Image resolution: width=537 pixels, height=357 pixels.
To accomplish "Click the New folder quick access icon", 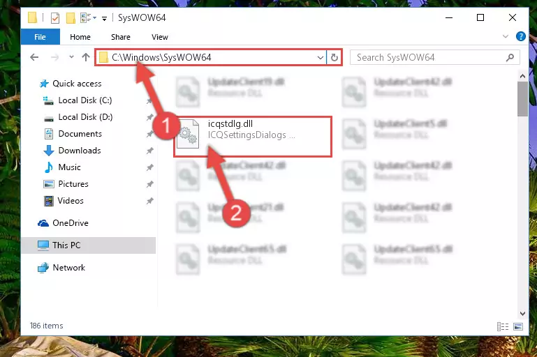I will tap(71, 18).
